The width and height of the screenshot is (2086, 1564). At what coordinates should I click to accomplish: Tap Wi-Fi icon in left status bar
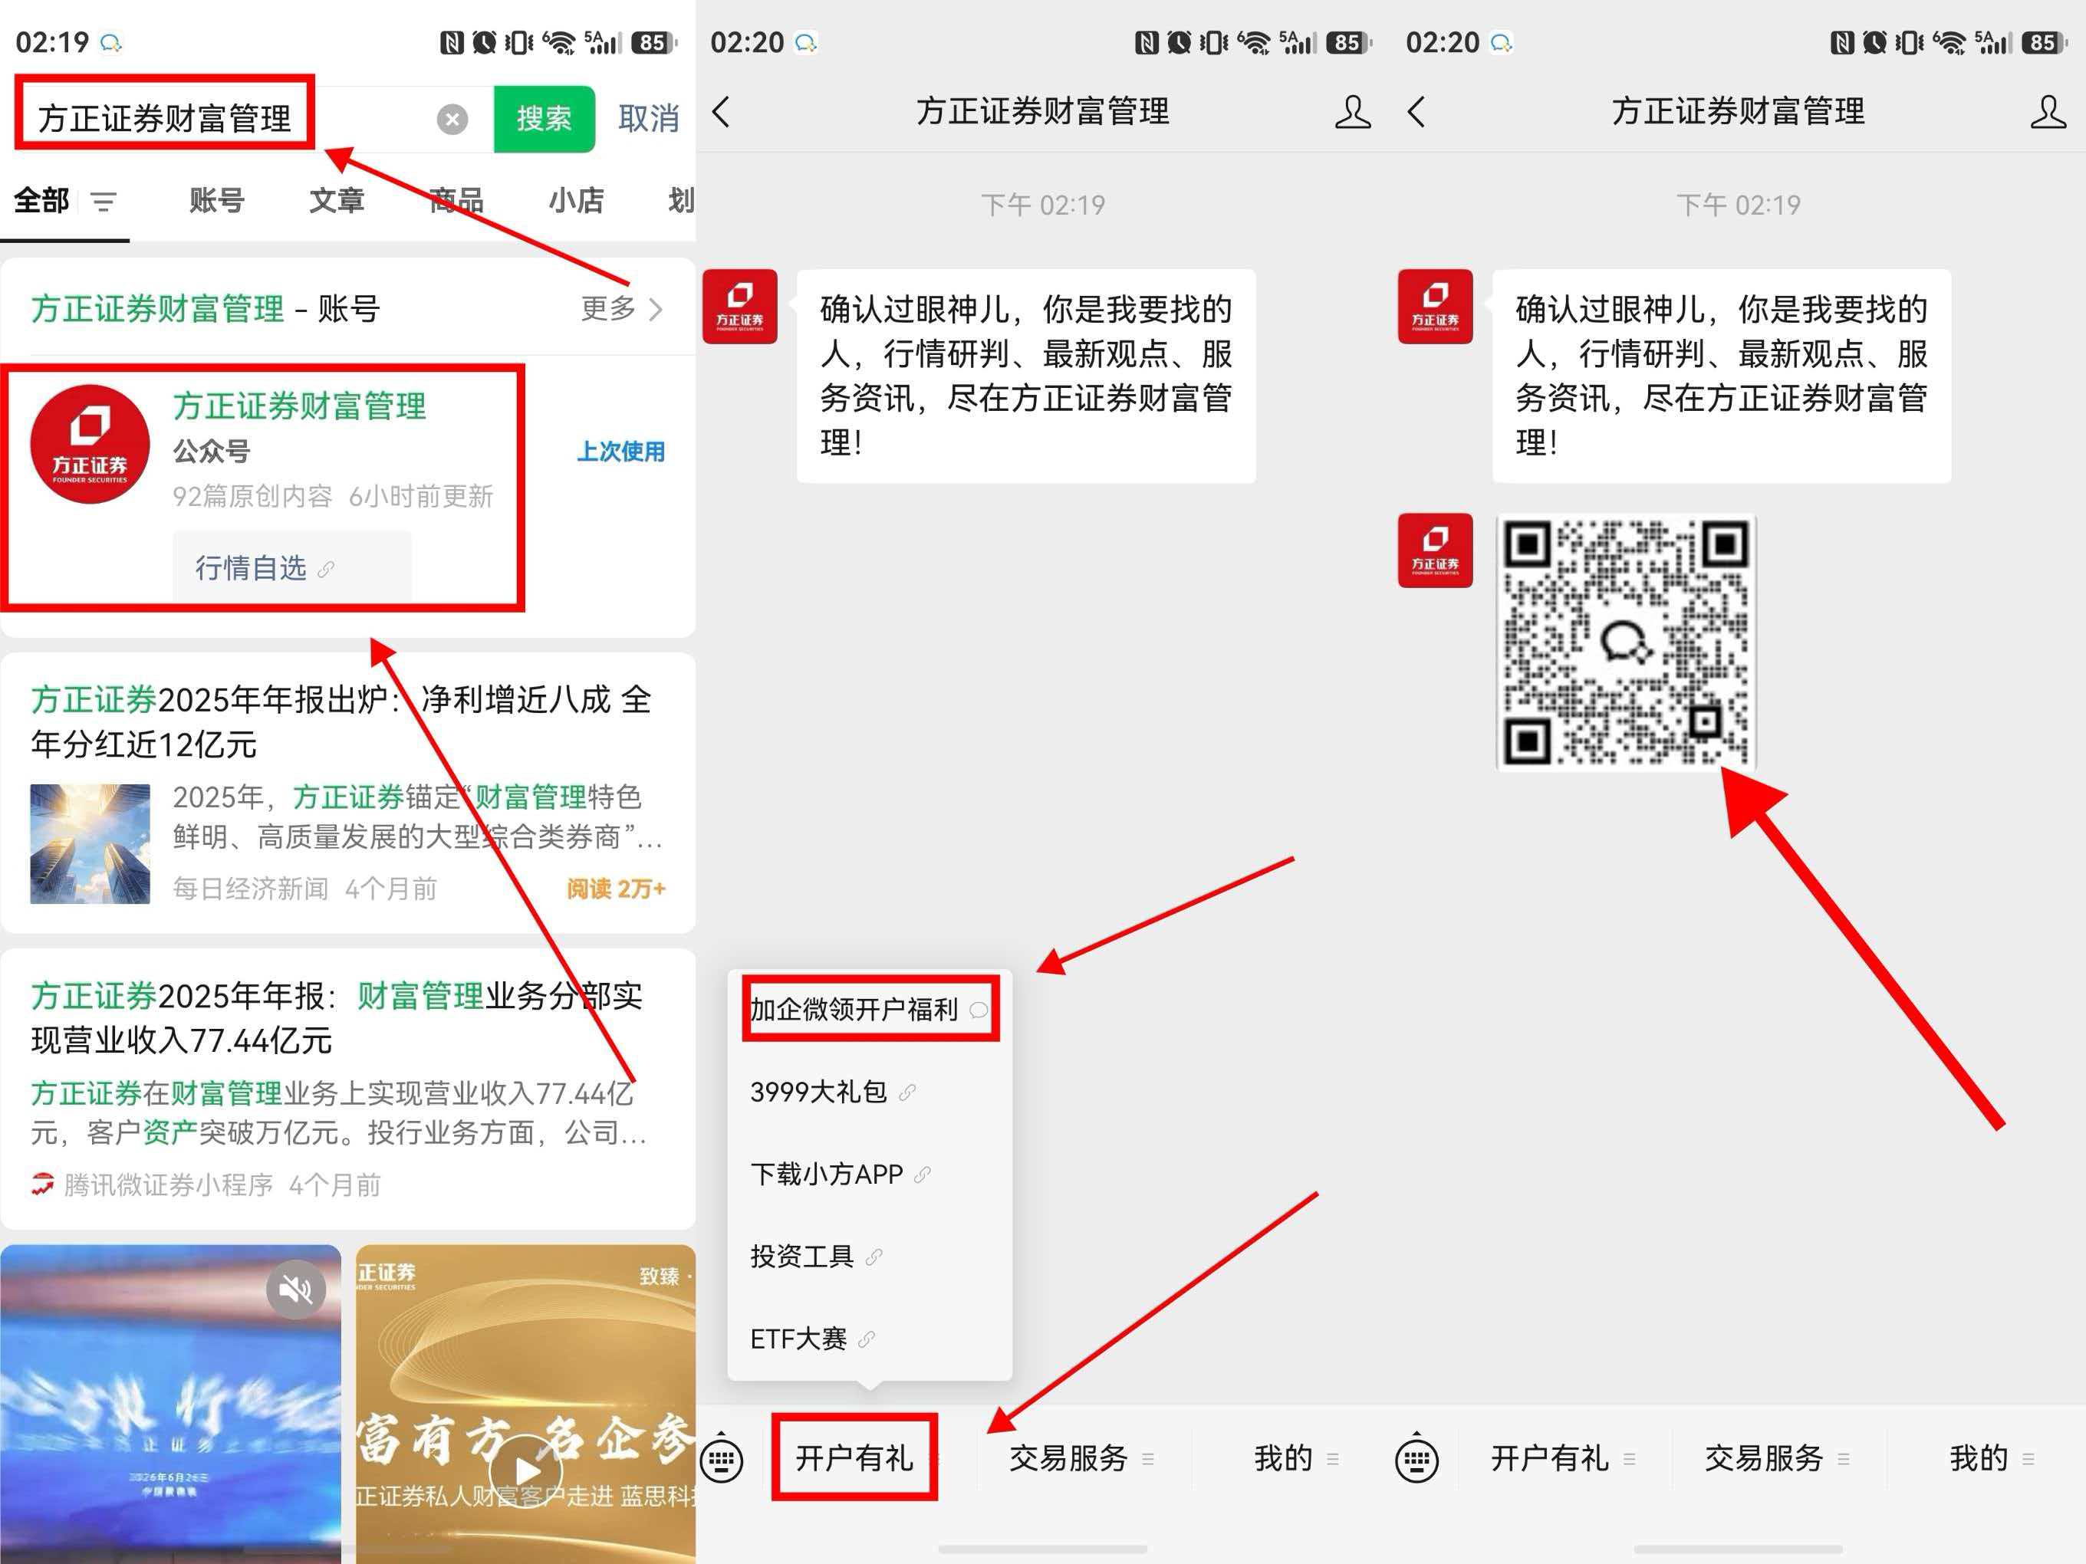pos(560,42)
